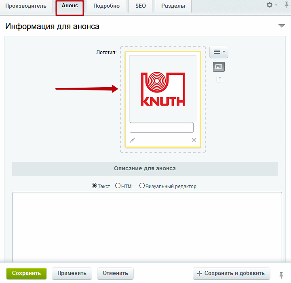Click the Применить button
Screen dimensions: 291x283
72,273
